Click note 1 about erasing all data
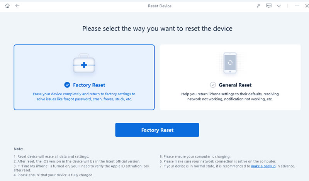This screenshot has width=309, height=181. coord(51,157)
